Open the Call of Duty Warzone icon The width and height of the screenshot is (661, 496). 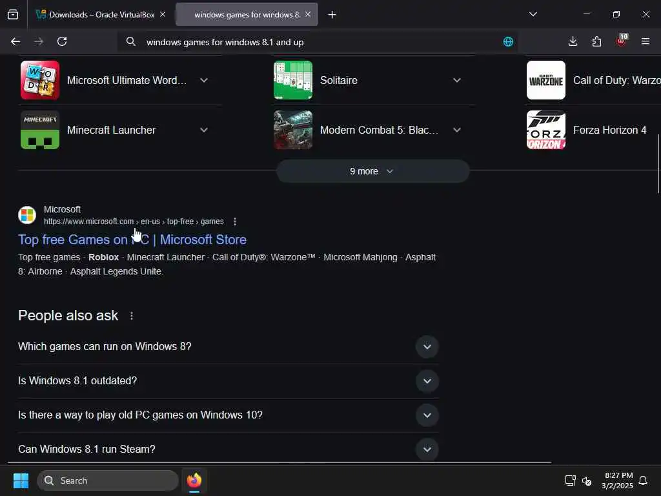(x=546, y=80)
